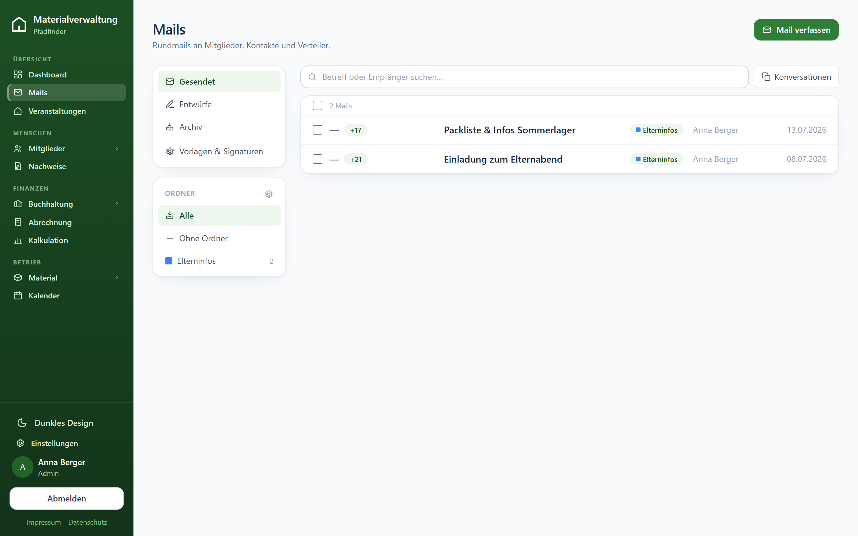Click the moon icon for Dunkles Design
The height and width of the screenshot is (536, 858).
pyautogui.click(x=22, y=423)
